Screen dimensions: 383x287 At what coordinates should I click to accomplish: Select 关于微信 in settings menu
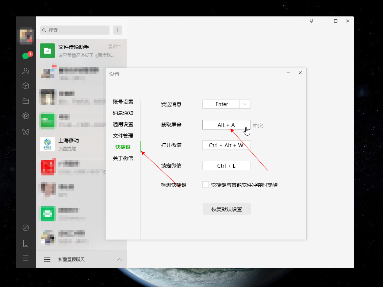coord(123,158)
